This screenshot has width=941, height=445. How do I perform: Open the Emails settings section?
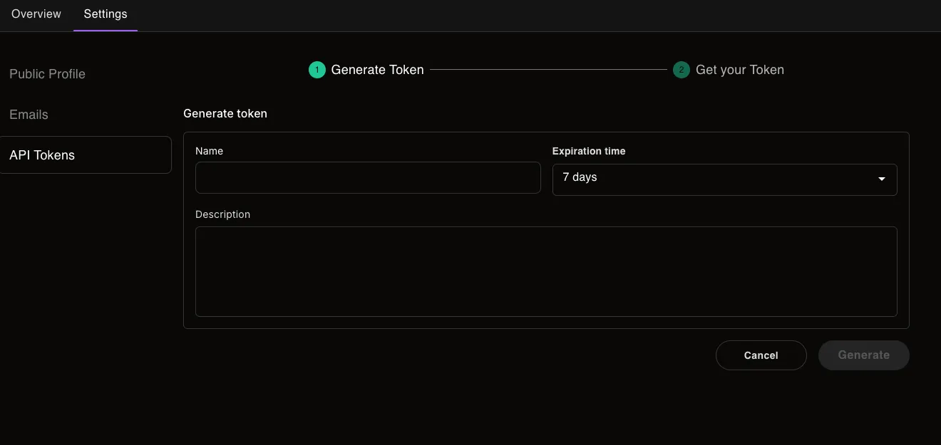pyautogui.click(x=29, y=114)
